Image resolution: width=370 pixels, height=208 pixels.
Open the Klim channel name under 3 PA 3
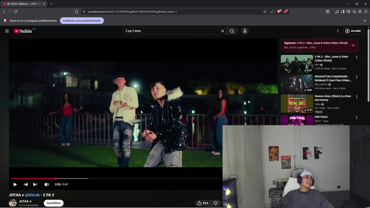[317, 65]
